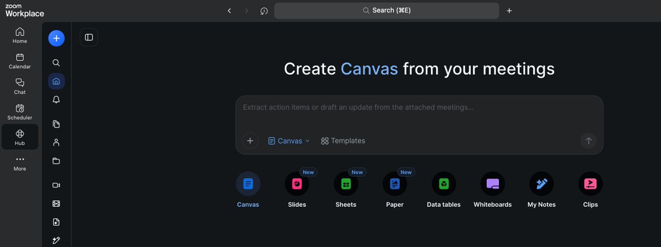
Task: Click the New badge above Slides
Action: [x=308, y=172]
